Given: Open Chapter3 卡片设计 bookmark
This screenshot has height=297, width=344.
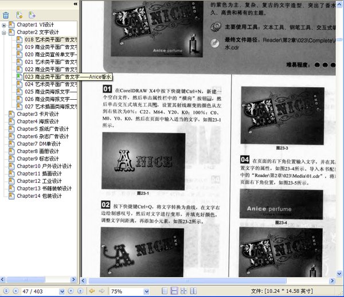Looking at the screenshot, I should pos(38,114).
